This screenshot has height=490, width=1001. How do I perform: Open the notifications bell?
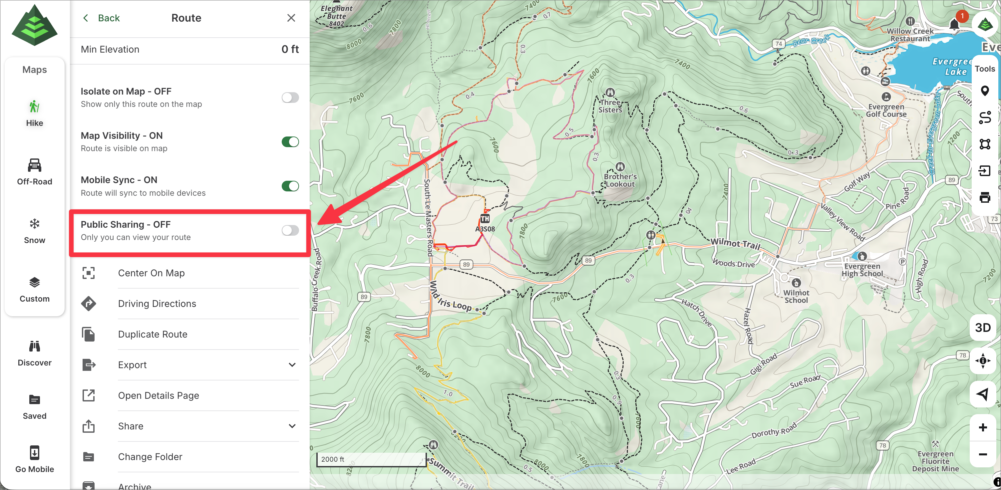point(954,25)
